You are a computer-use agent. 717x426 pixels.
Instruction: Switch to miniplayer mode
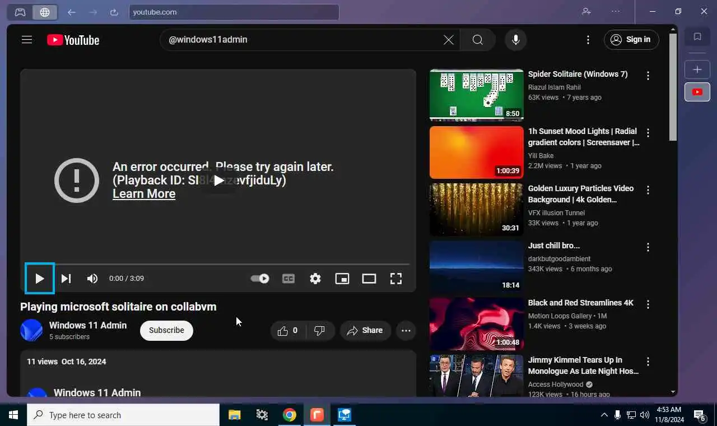(x=342, y=279)
